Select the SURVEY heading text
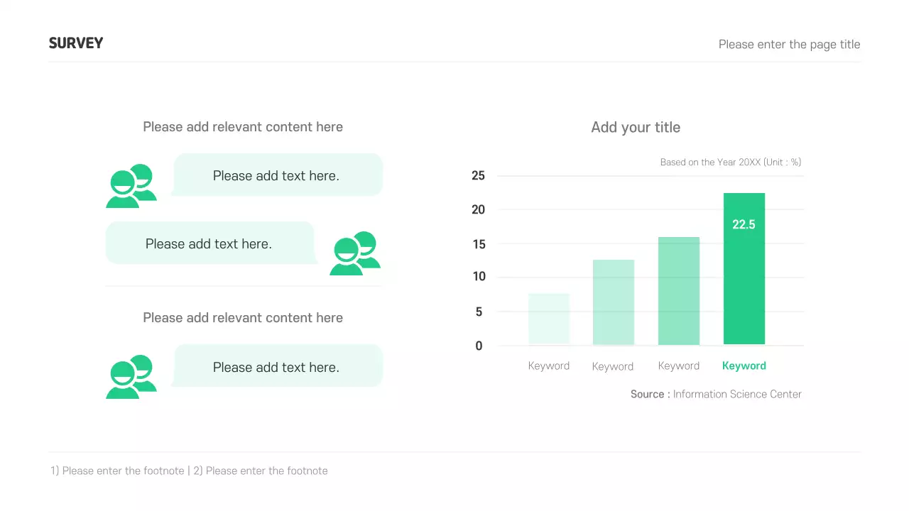Viewport: 909px width, 511px height. (76, 43)
